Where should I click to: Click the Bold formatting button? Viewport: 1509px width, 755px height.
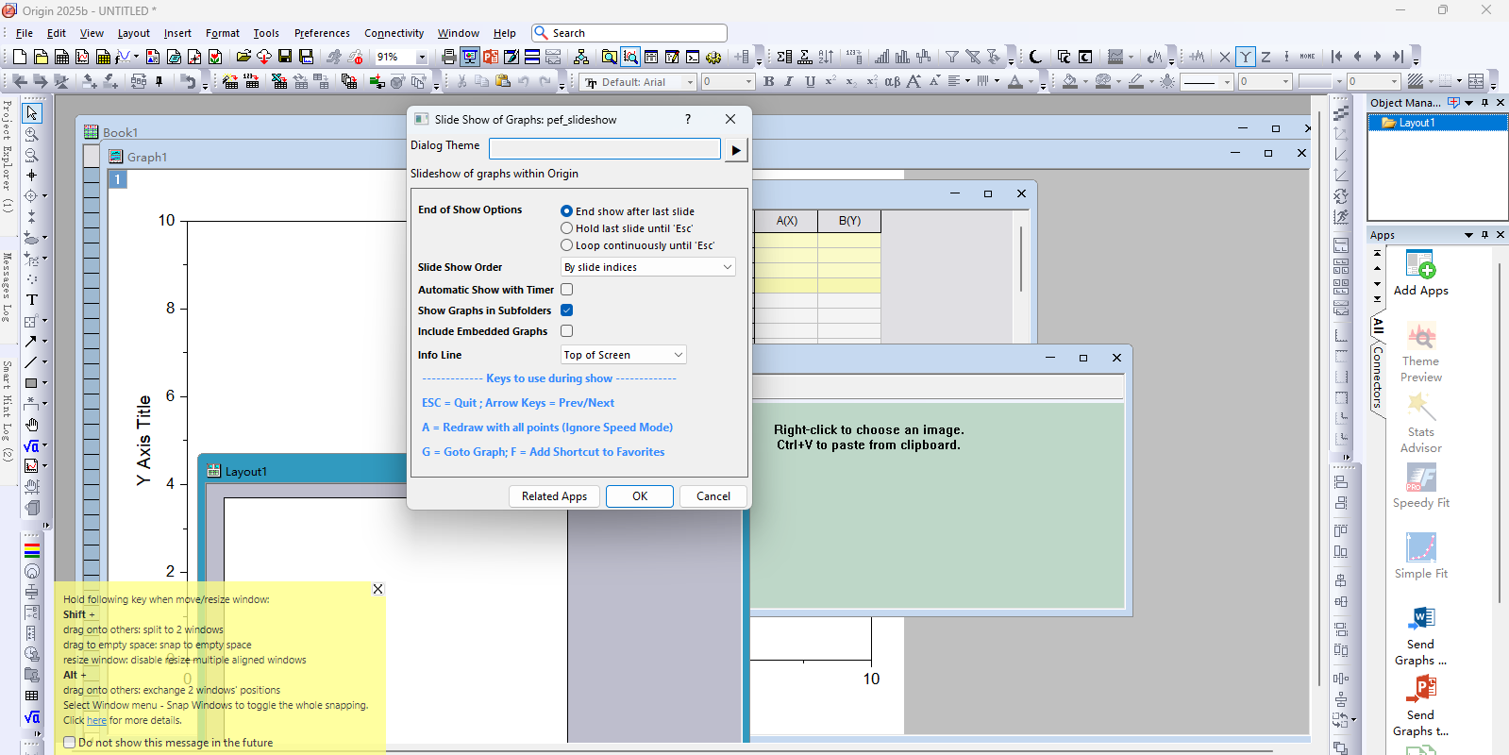coord(769,82)
